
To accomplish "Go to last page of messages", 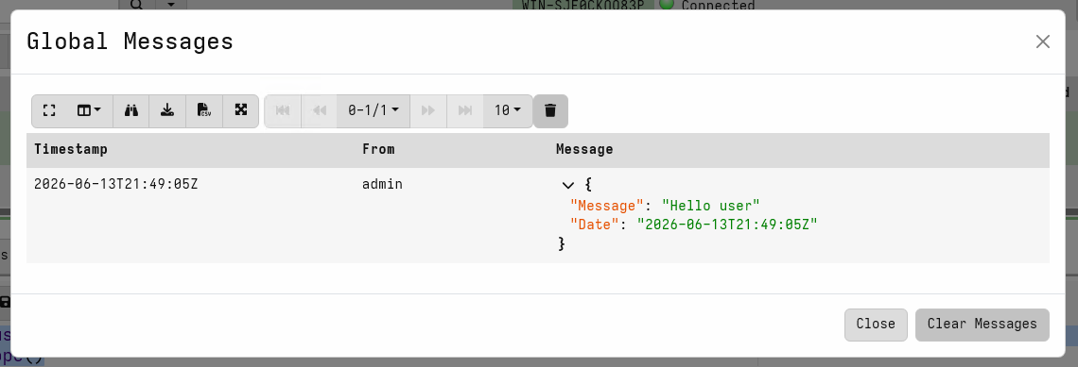I will (464, 110).
